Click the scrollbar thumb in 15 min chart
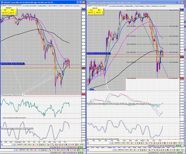The height and width of the screenshot is (154, 186). coord(110,143)
